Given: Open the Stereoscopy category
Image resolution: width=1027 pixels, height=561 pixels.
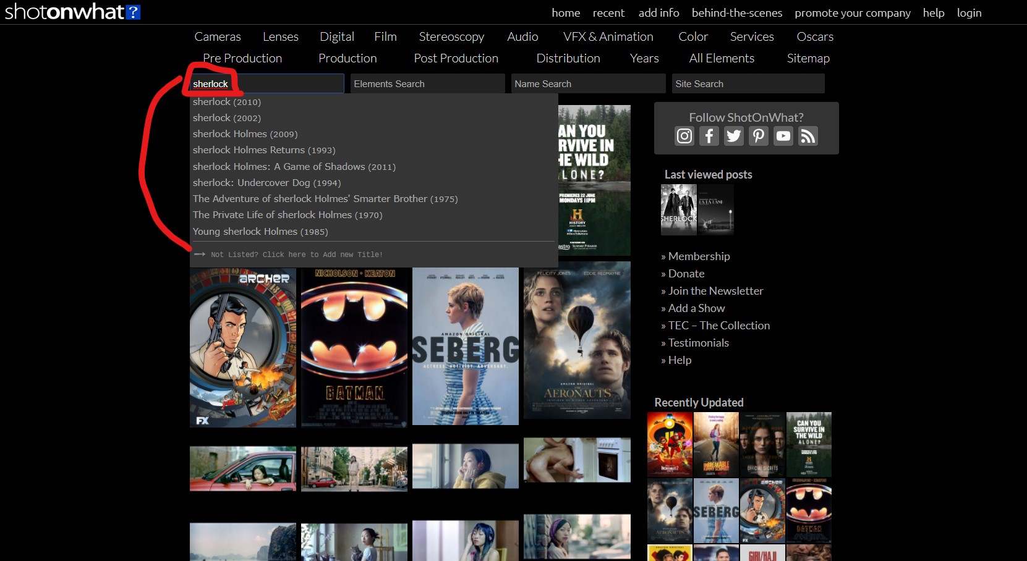Looking at the screenshot, I should 451,36.
